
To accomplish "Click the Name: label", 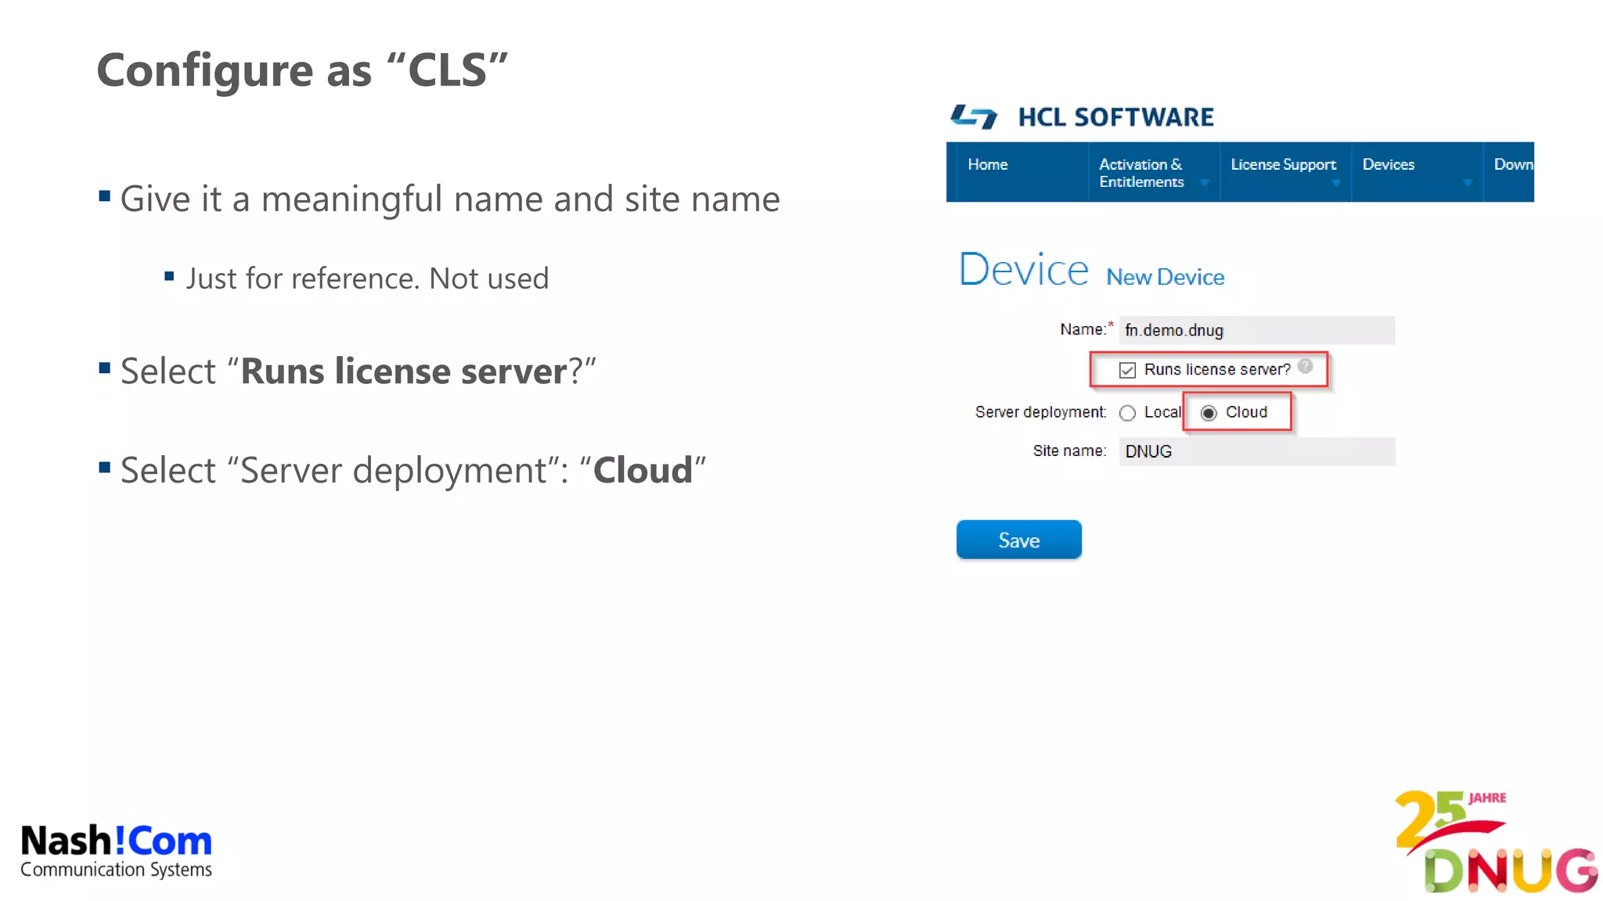I will pos(1086,329).
